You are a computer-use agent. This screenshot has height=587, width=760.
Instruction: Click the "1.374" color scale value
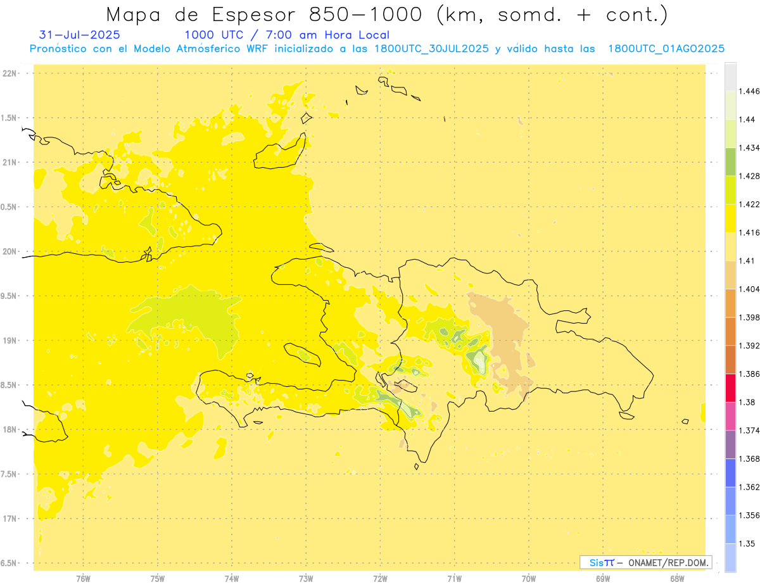tap(750, 431)
